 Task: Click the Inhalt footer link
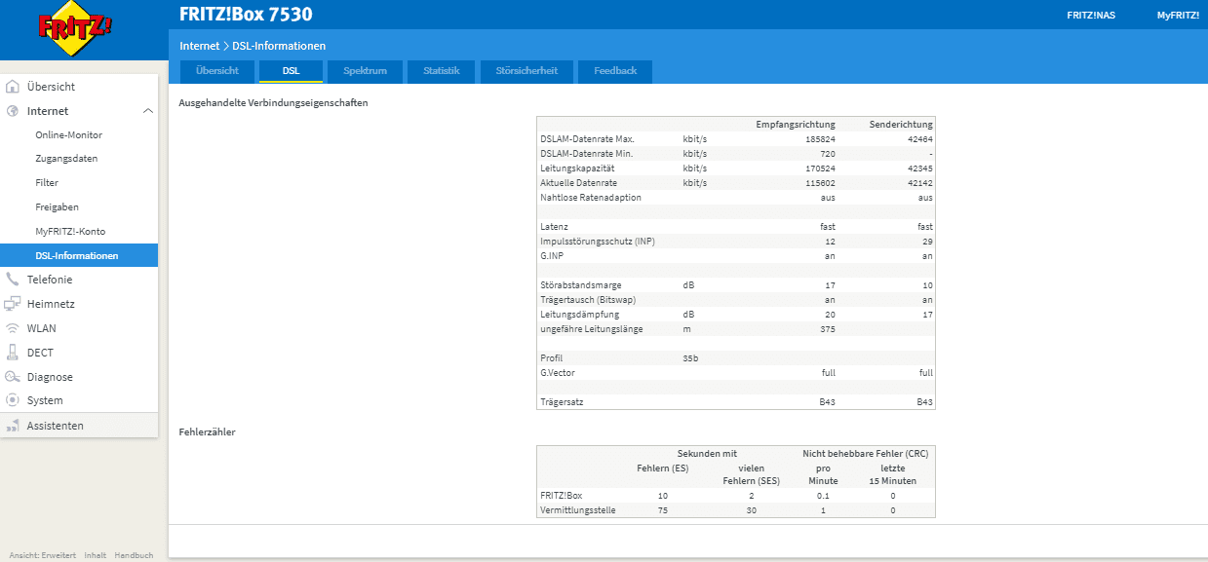point(95,555)
